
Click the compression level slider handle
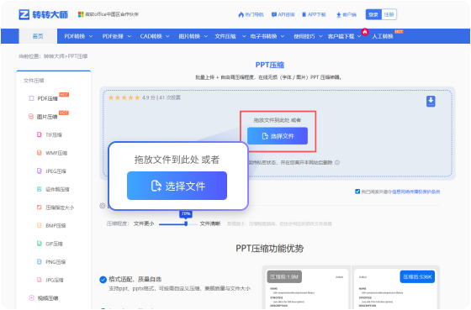click(x=186, y=223)
